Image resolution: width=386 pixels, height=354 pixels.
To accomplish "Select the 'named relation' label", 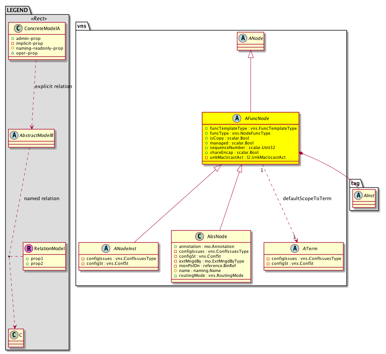I will click(41, 198).
